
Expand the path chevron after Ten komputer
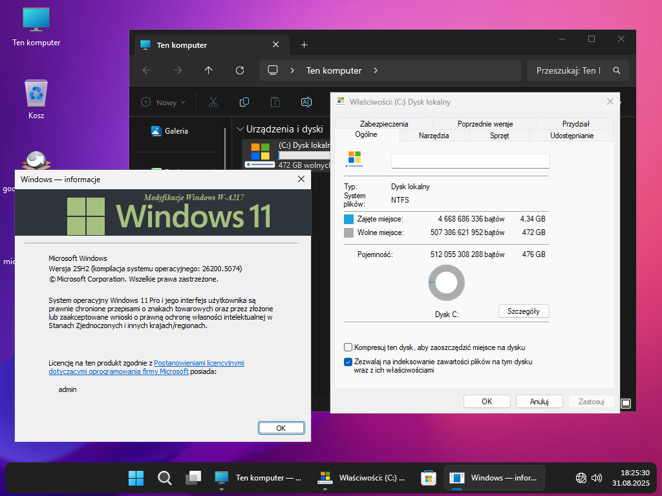(376, 70)
